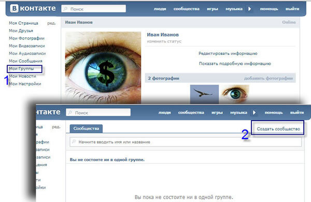This screenshot has height=202, width=311.
Task: Click 'Показать подробную информацию' link
Action: [235, 64]
